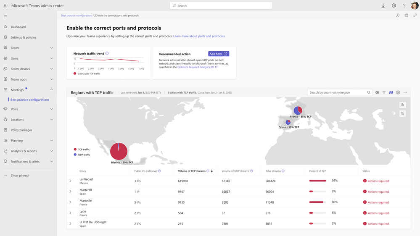Click magnifier icon in region search box
The height and width of the screenshot is (236, 420).
[x=369, y=92]
